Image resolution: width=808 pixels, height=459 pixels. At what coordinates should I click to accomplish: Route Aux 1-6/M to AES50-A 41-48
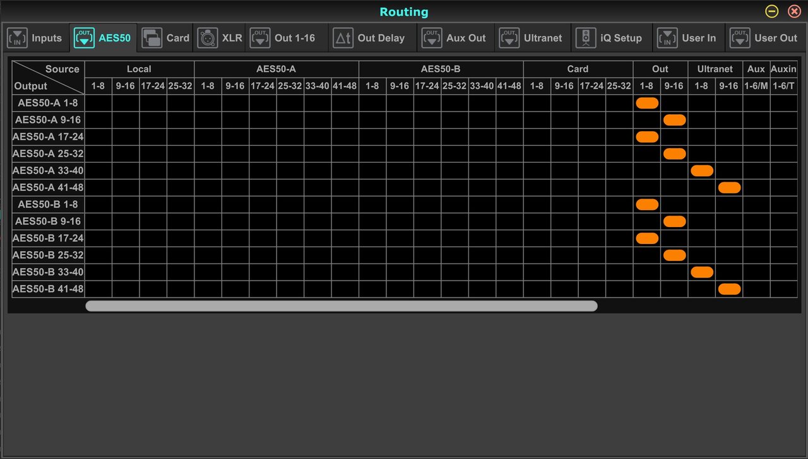756,187
